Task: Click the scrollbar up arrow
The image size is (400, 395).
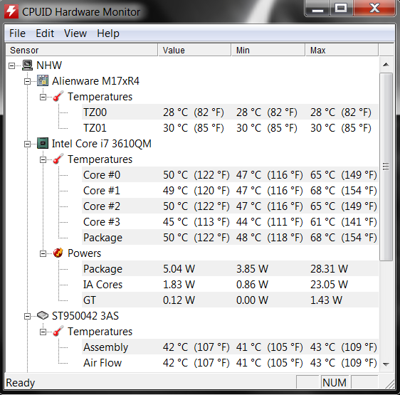Action: point(386,65)
